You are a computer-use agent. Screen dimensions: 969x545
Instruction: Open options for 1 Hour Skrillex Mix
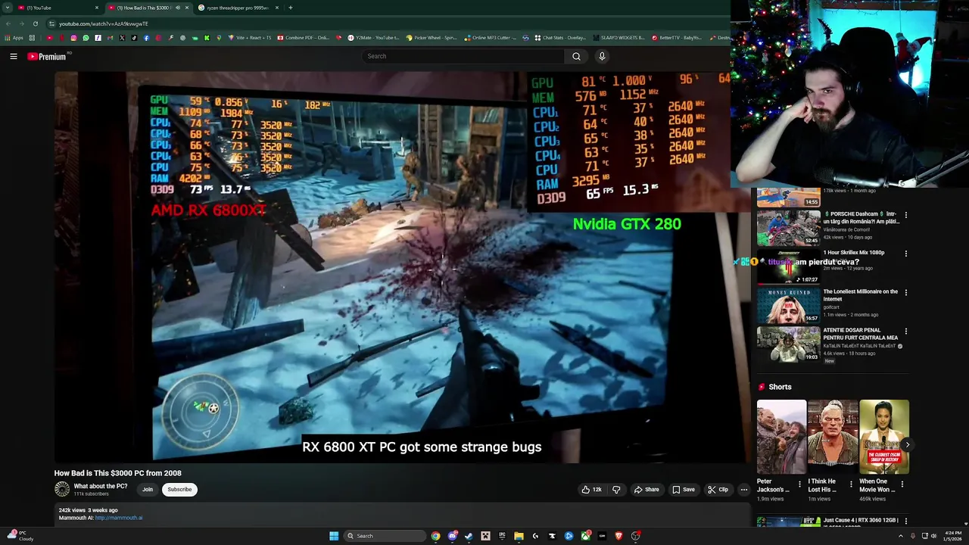[x=905, y=254]
